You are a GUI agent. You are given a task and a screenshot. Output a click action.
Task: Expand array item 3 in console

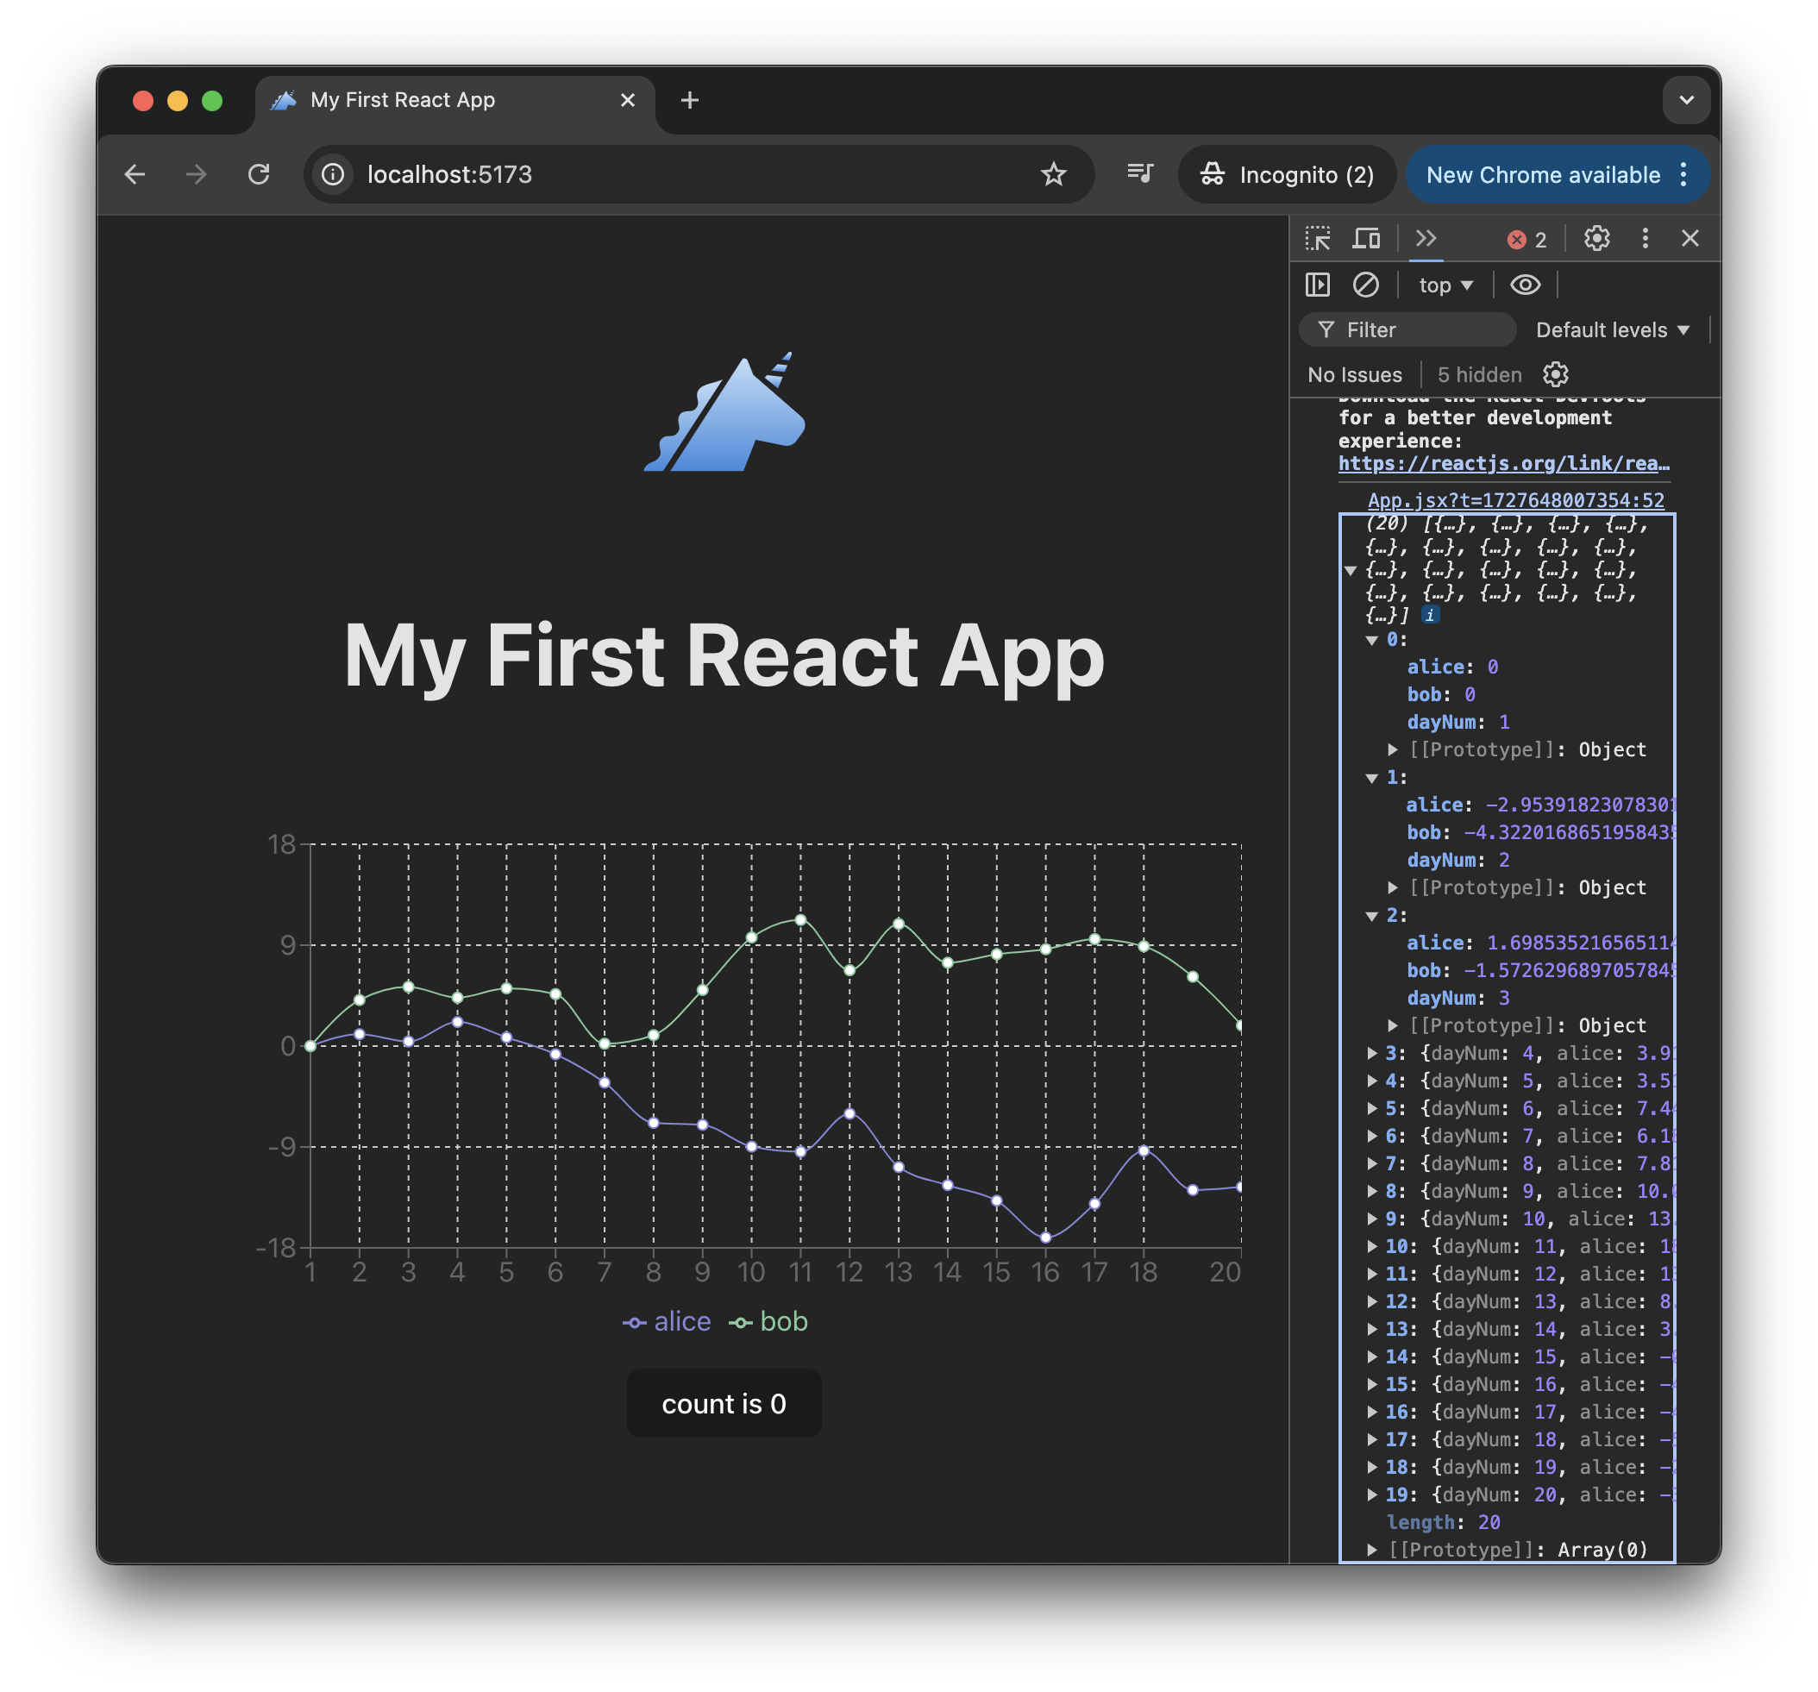(x=1372, y=1054)
